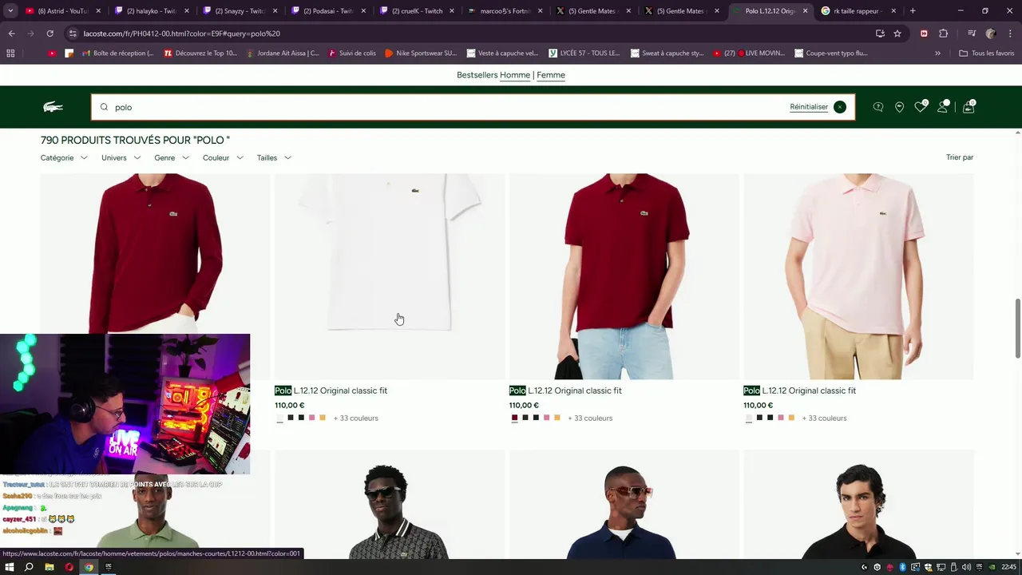
Task: Open the Chrome three-dot menu
Action: pyautogui.click(x=1010, y=34)
